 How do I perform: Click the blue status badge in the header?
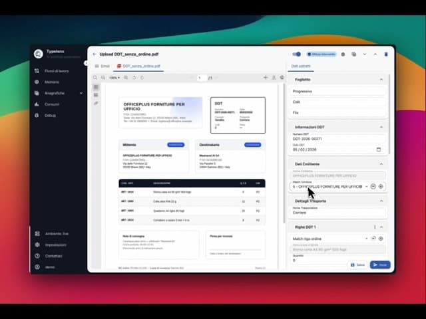321,54
